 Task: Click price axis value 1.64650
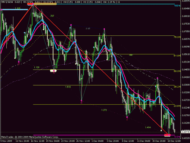point(186,70)
